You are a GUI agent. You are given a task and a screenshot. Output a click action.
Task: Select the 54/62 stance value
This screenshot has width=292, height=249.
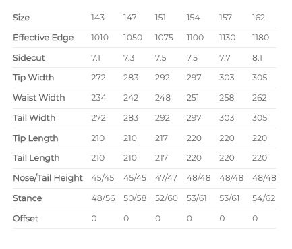click(264, 198)
